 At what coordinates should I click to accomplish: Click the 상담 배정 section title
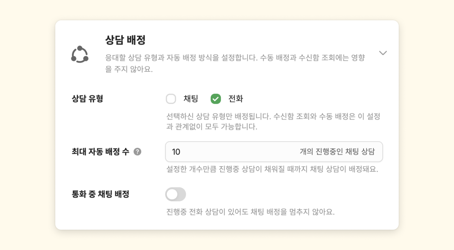click(125, 40)
